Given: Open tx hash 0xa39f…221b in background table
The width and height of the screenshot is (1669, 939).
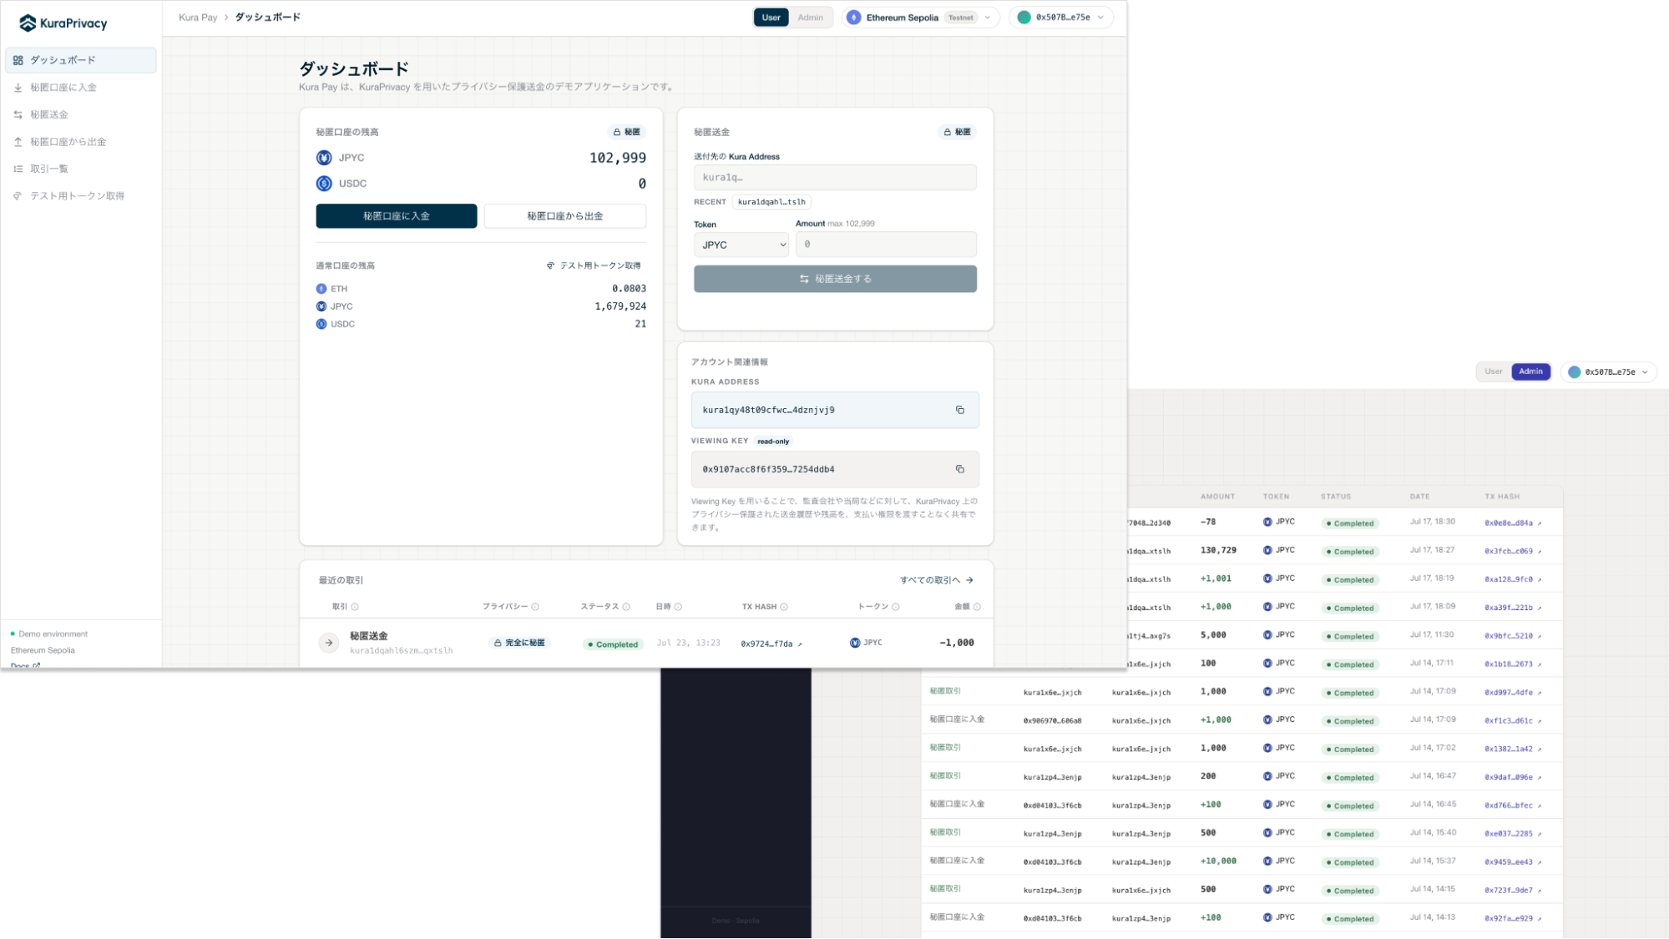Looking at the screenshot, I should (x=1513, y=608).
